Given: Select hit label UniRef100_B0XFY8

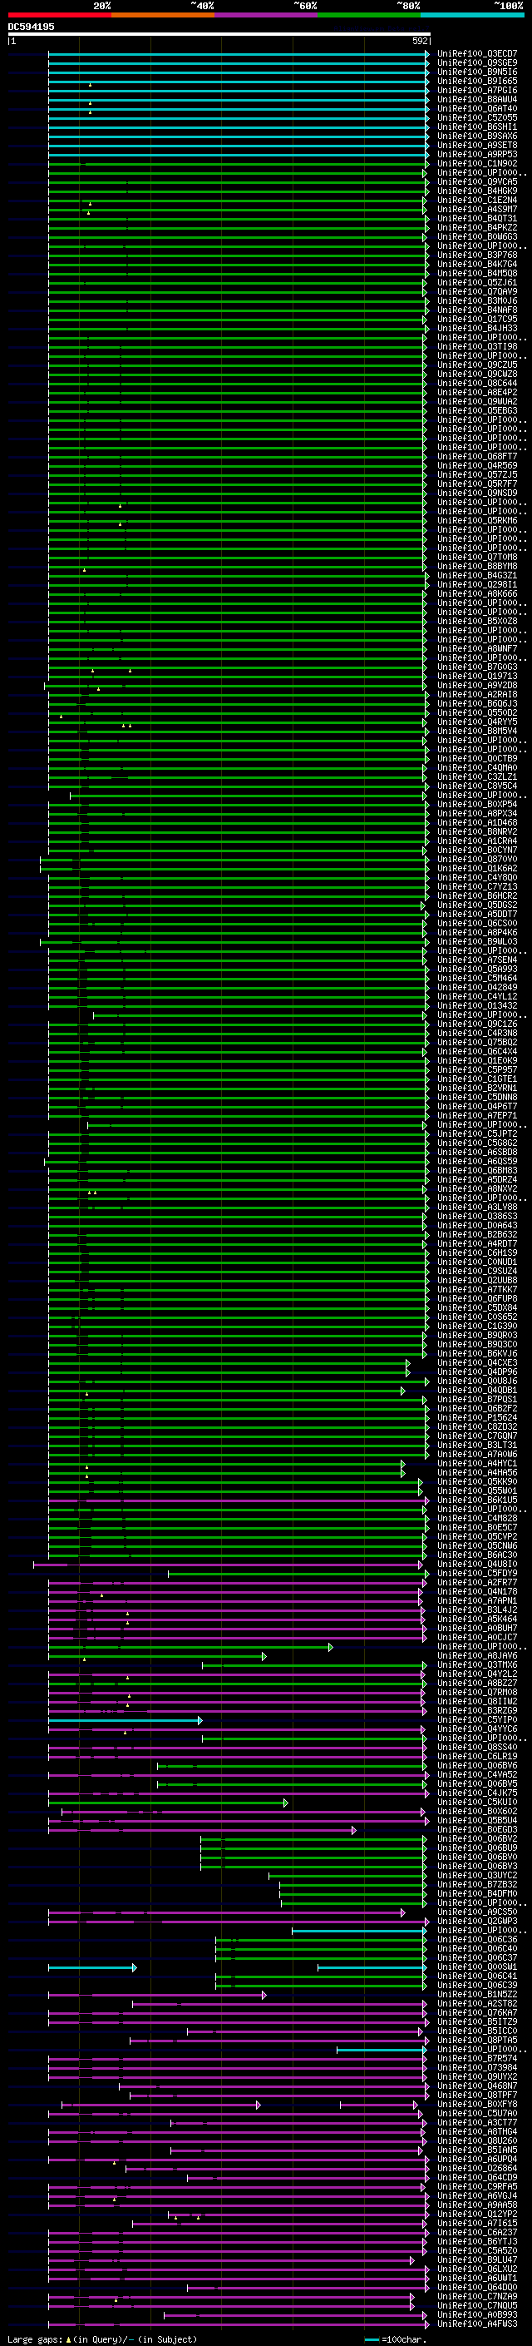Looking at the screenshot, I should [x=477, y=2104].
